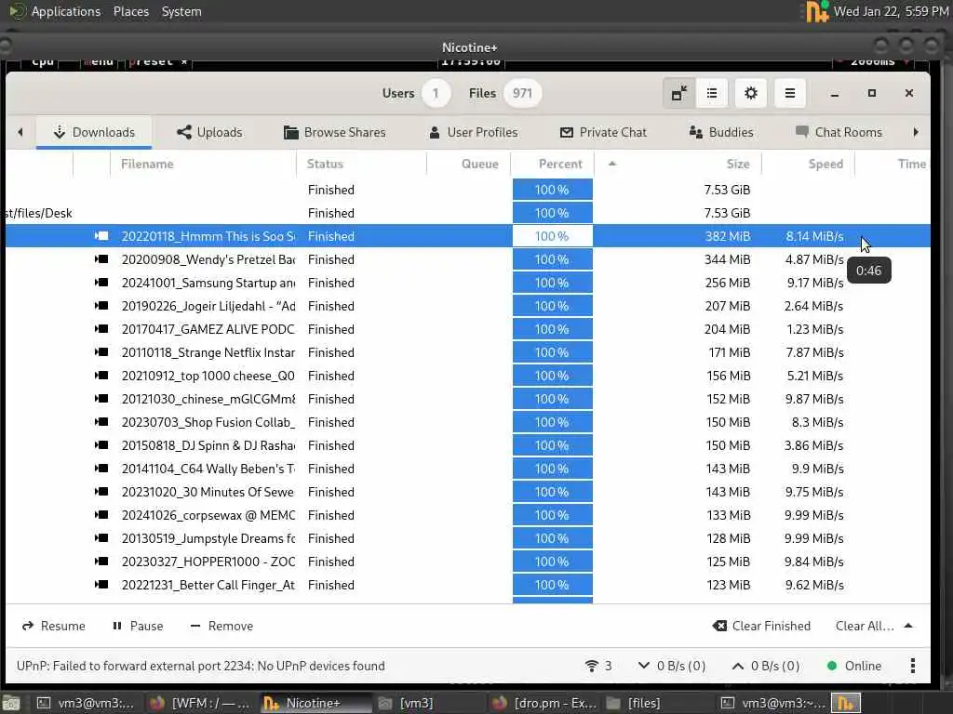This screenshot has height=714, width=953.
Task: Click the video icon of 20141104_C64 Wally Beben's
Action: tap(101, 469)
